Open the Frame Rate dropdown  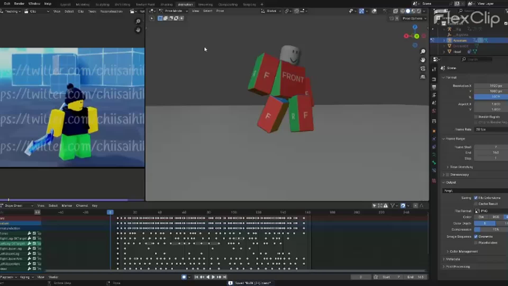491,129
